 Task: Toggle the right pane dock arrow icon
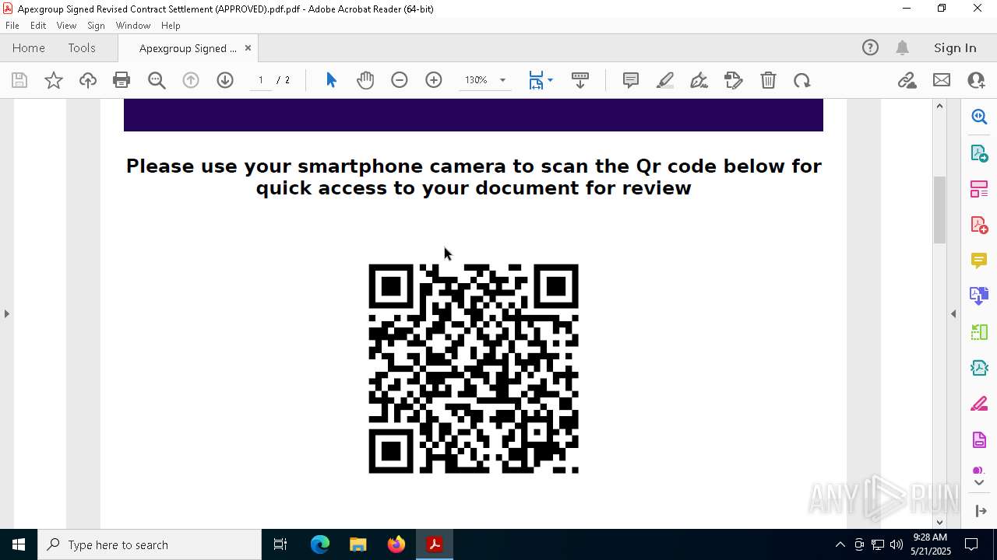click(981, 511)
